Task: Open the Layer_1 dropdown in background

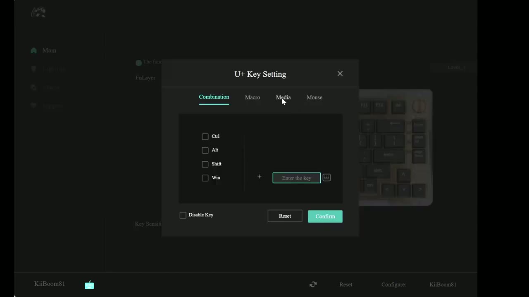Action: point(454,67)
